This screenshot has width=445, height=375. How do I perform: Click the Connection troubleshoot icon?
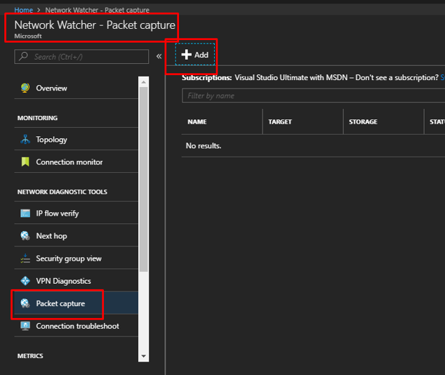coord(25,326)
